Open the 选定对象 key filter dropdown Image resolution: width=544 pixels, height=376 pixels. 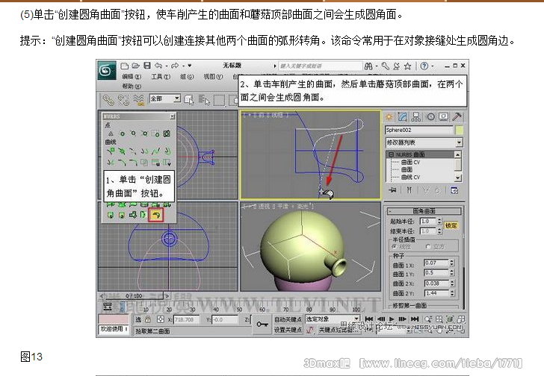click(x=332, y=319)
